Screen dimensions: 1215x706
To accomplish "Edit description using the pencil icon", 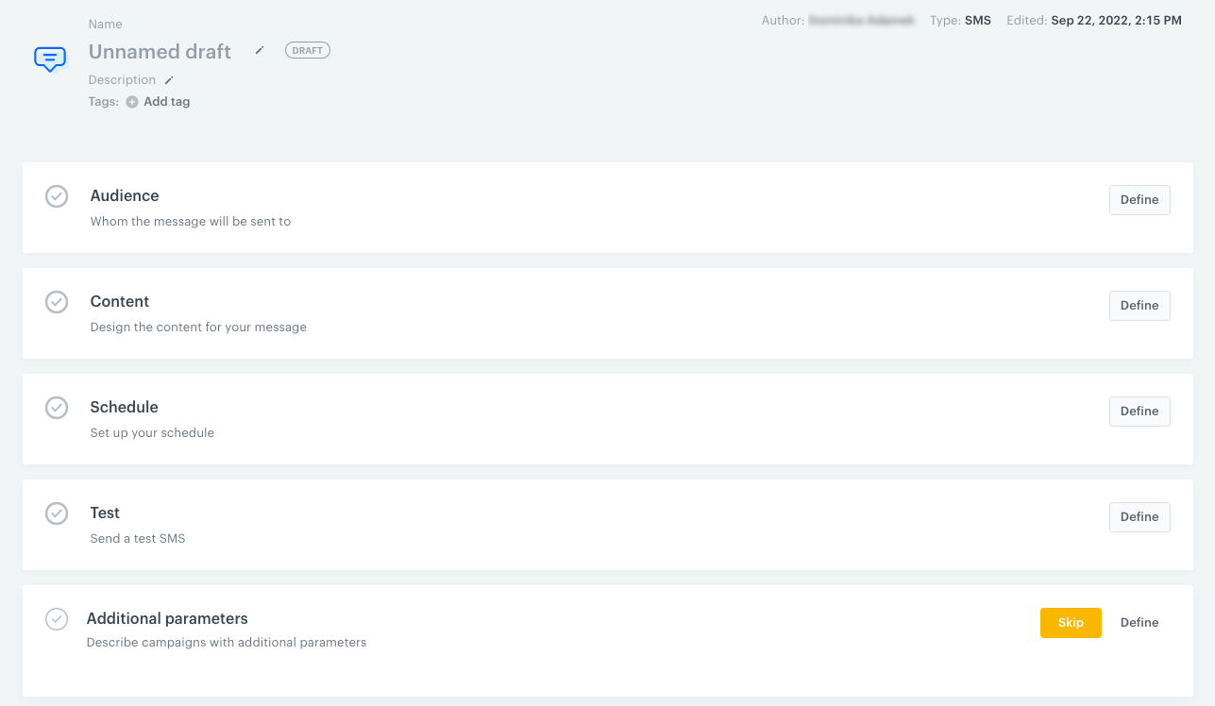I will click(x=169, y=80).
